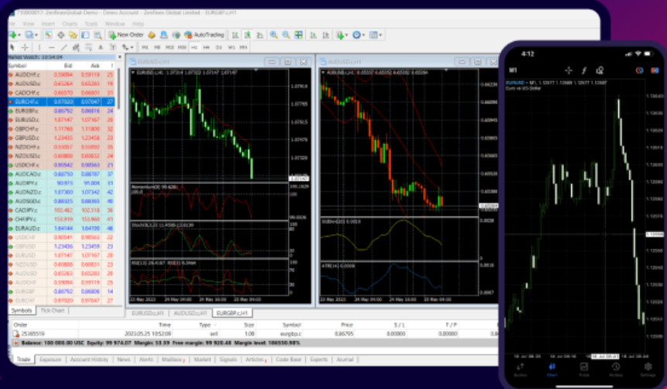Click the New Order button
667x389 pixels.
click(125, 35)
